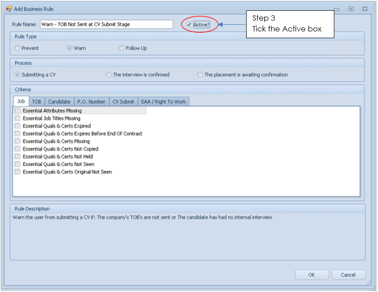The image size is (378, 292).
Task: Switch to the P.O. Number tab
Action: click(x=91, y=102)
